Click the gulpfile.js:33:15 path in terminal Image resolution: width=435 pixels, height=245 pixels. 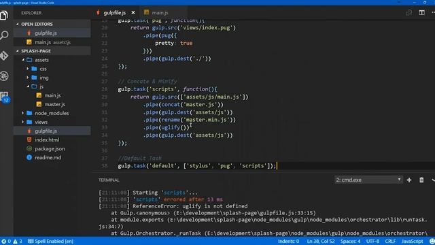click(x=245, y=213)
